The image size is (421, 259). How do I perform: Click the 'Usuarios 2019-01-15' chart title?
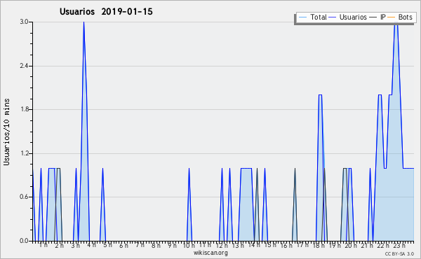pos(106,12)
